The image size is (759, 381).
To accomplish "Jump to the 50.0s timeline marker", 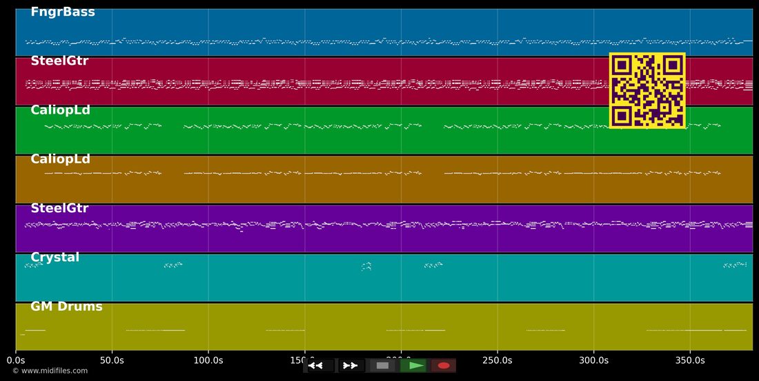I will click(x=112, y=360).
